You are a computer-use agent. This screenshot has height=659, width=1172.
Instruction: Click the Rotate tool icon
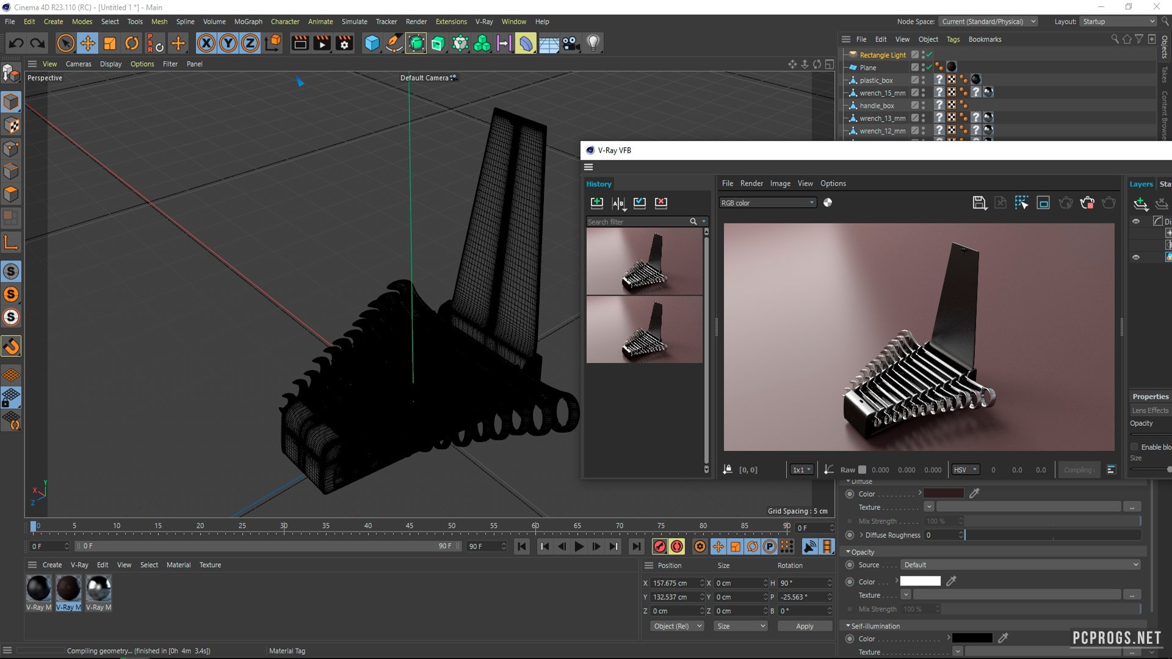coord(131,43)
